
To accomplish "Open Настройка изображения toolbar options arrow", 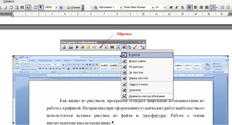I will (139, 42).
